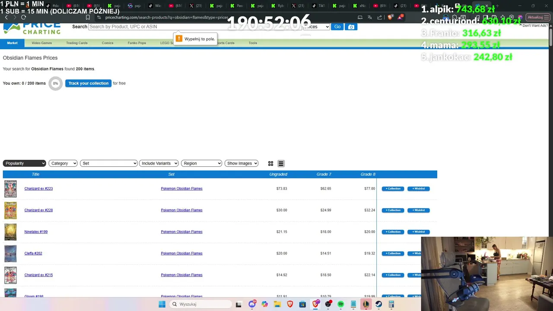Open Microsoft Store from taskbar
The height and width of the screenshot is (311, 553).
[x=302, y=304]
